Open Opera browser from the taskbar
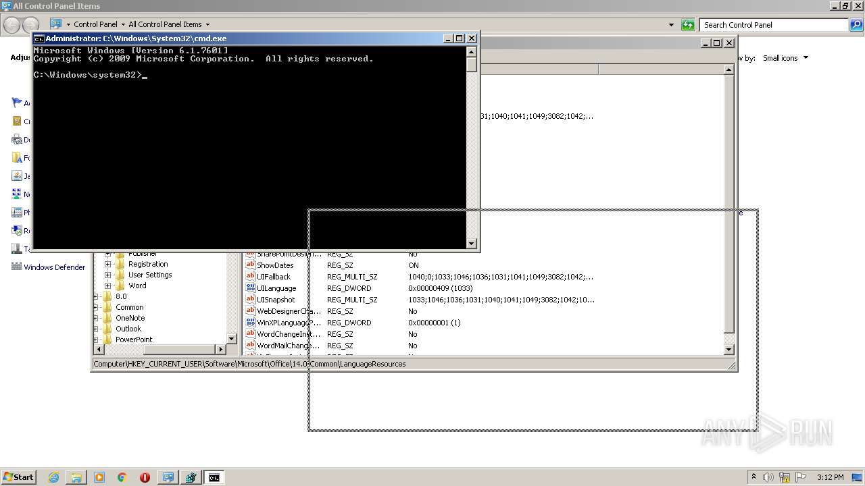The height and width of the screenshot is (486, 865). [x=145, y=477]
